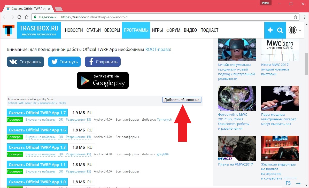
Task: Click the Trashbox T logo icon
Action: click(x=9, y=30)
